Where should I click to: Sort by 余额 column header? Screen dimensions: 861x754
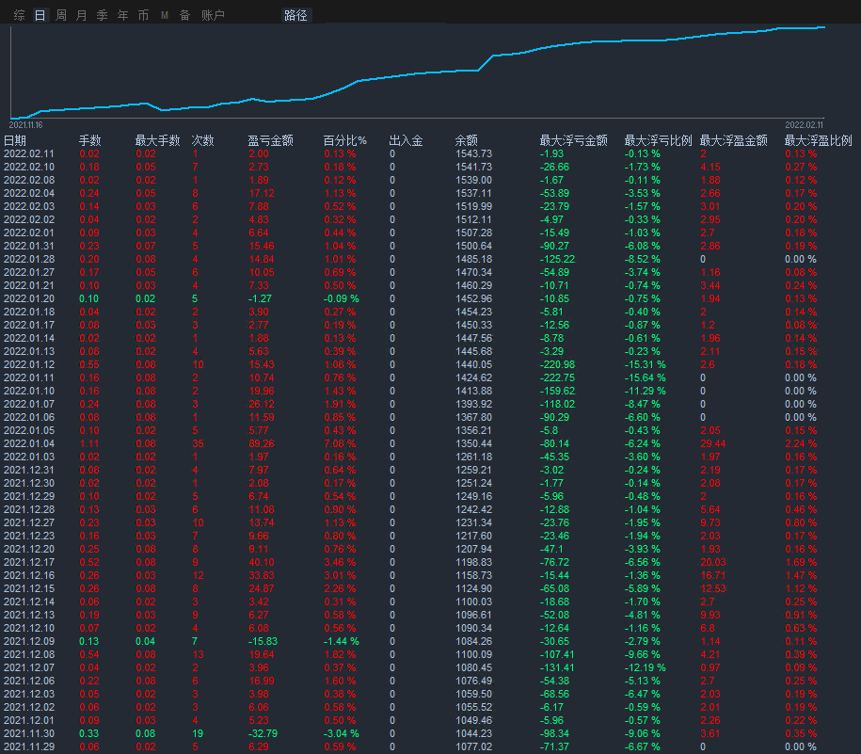click(x=466, y=140)
